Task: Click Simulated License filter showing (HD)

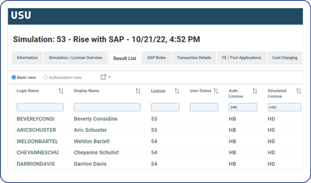Action: point(284,107)
